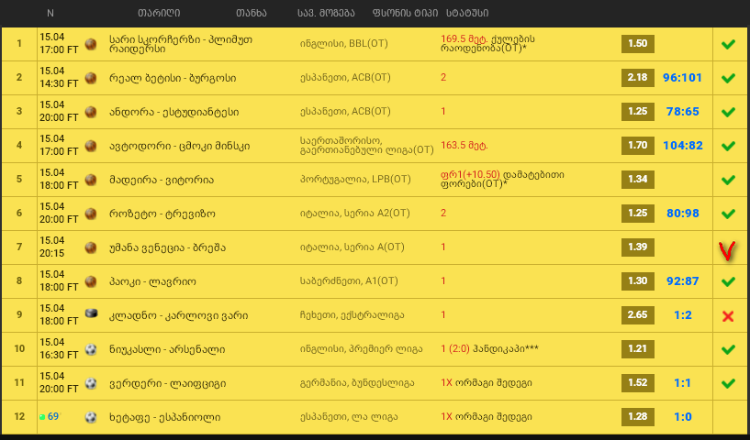Viewport: 750px width, 440px height.
Task: Click league text გერმანია, ბუნდესლიგა
Action: [x=357, y=382]
